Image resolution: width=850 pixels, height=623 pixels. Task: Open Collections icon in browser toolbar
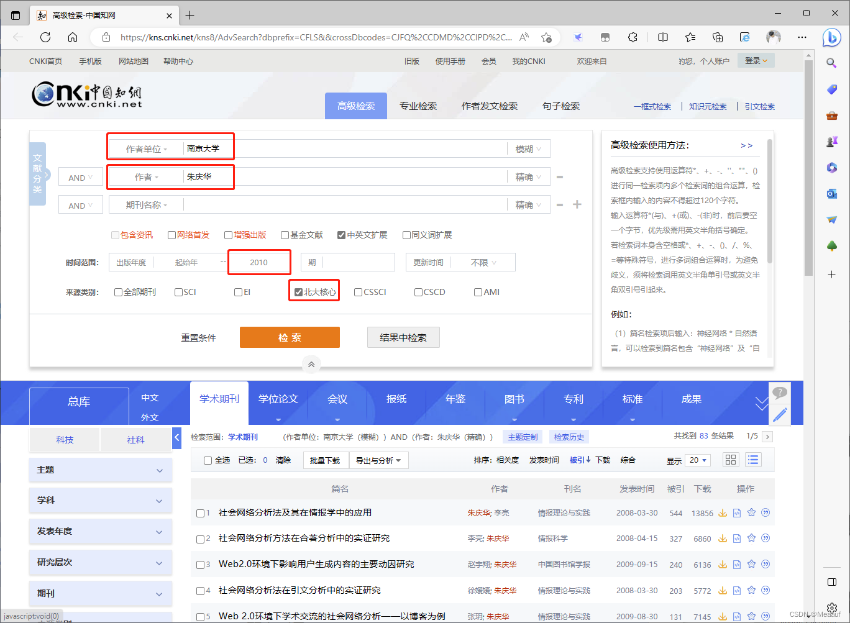718,37
